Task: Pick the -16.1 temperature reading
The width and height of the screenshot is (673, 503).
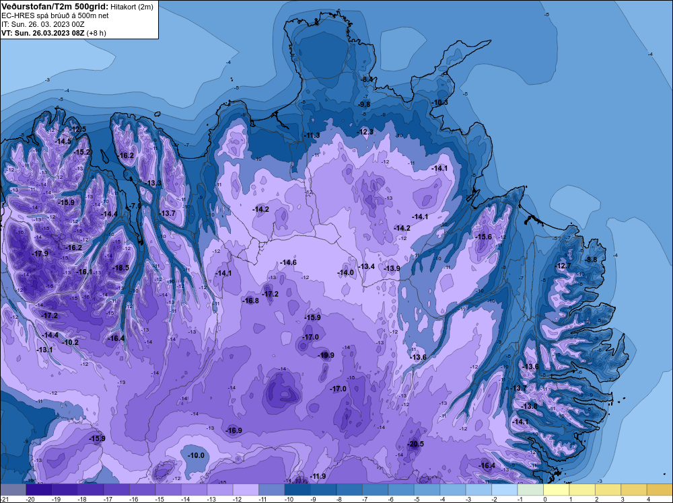Action: tap(84, 272)
